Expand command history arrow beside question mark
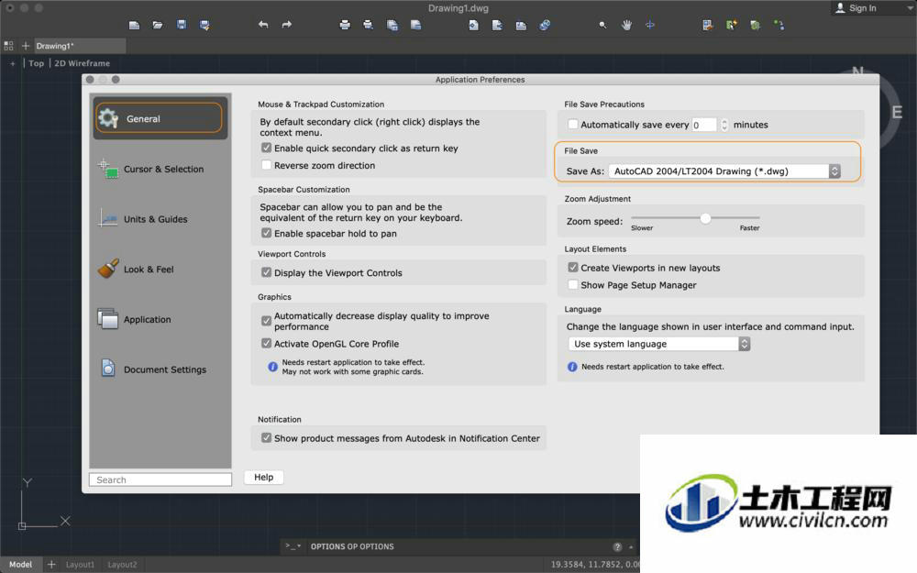 pos(631,547)
